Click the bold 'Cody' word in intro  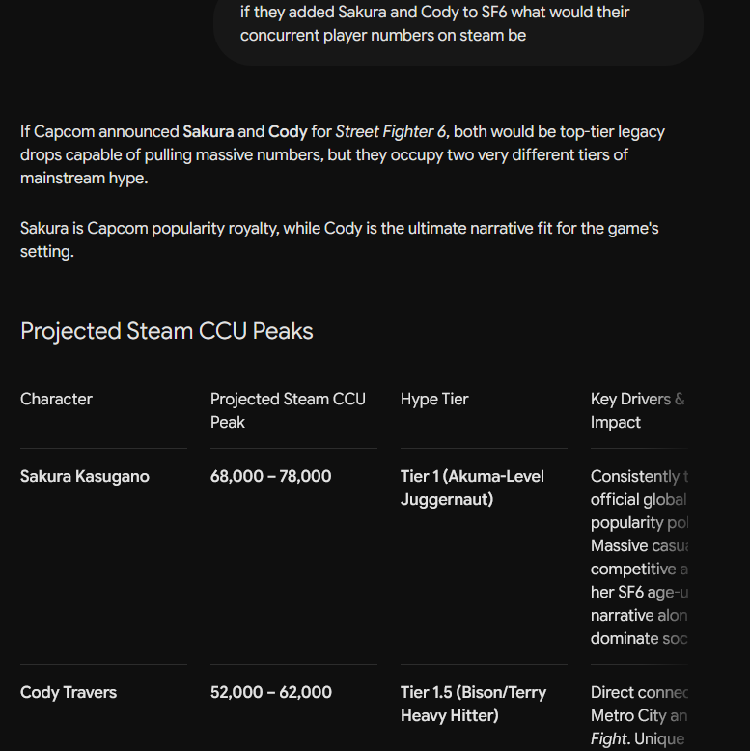pos(288,131)
